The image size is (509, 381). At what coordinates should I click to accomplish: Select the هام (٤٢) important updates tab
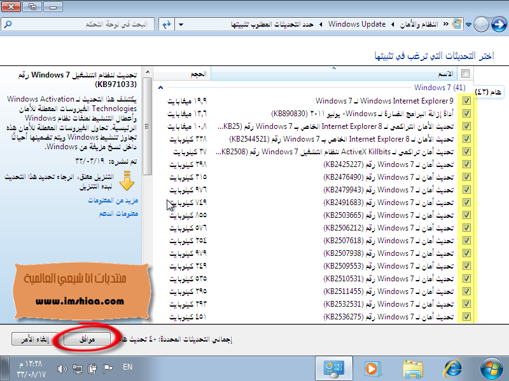[488, 92]
